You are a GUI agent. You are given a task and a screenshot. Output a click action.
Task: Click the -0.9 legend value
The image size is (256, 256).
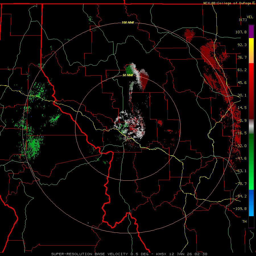coord(242,121)
